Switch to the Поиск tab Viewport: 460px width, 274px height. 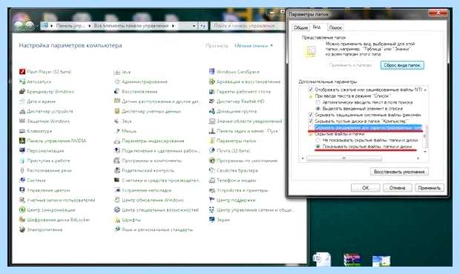(x=335, y=28)
